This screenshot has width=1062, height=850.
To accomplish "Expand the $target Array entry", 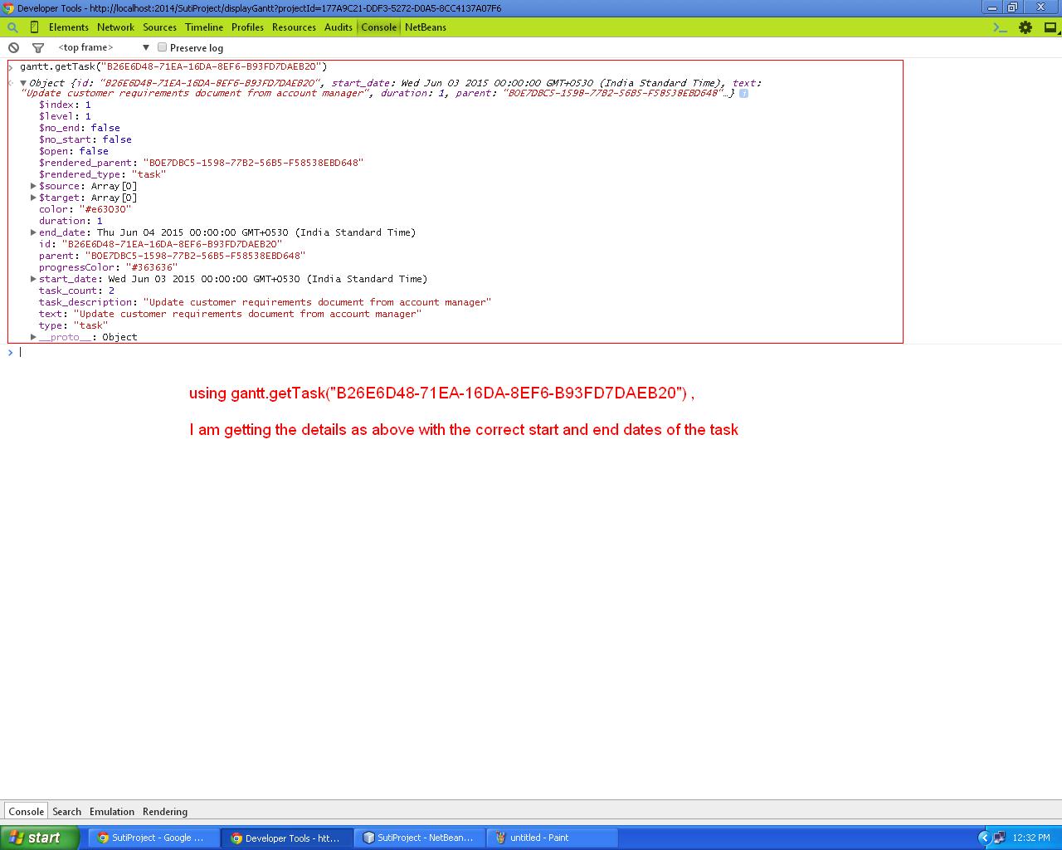I will click(x=33, y=198).
